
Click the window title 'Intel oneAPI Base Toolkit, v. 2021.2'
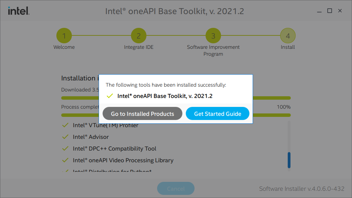coord(175,11)
